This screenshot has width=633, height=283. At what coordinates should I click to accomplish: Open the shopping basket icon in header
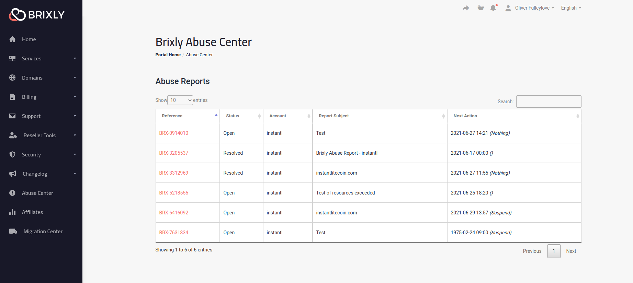click(481, 8)
